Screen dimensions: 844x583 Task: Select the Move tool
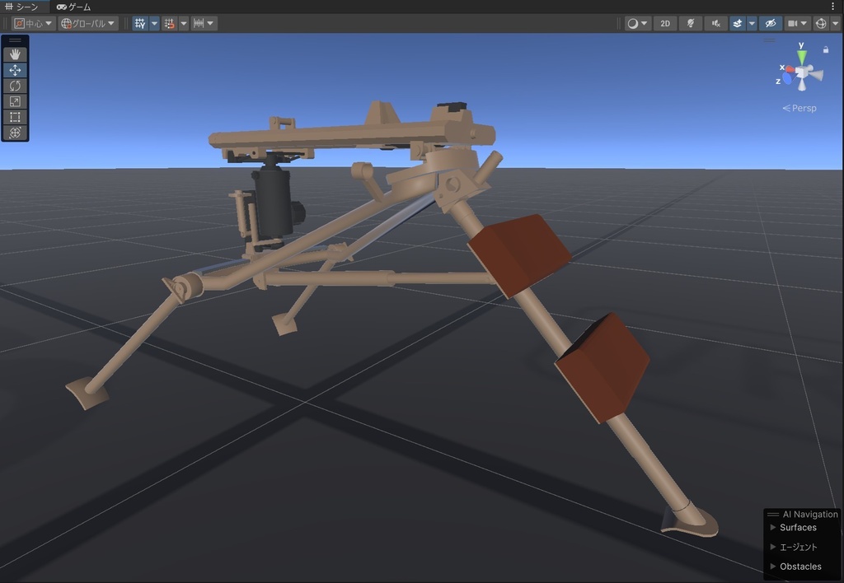pos(15,70)
